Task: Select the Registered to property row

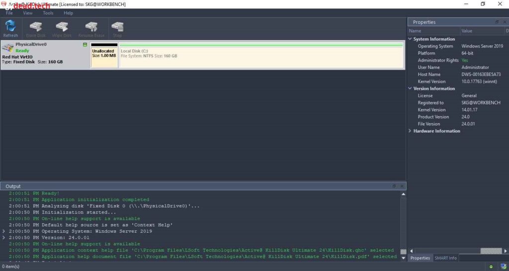Action: point(458,103)
